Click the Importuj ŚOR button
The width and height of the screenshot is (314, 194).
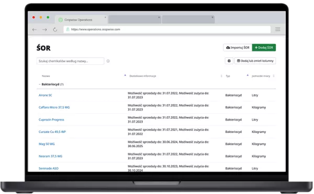pyautogui.click(x=238, y=47)
